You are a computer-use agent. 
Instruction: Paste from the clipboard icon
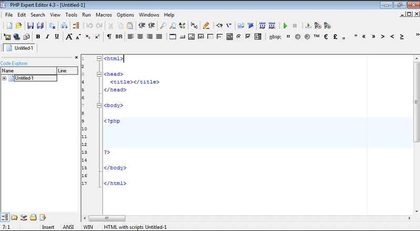coord(130,26)
